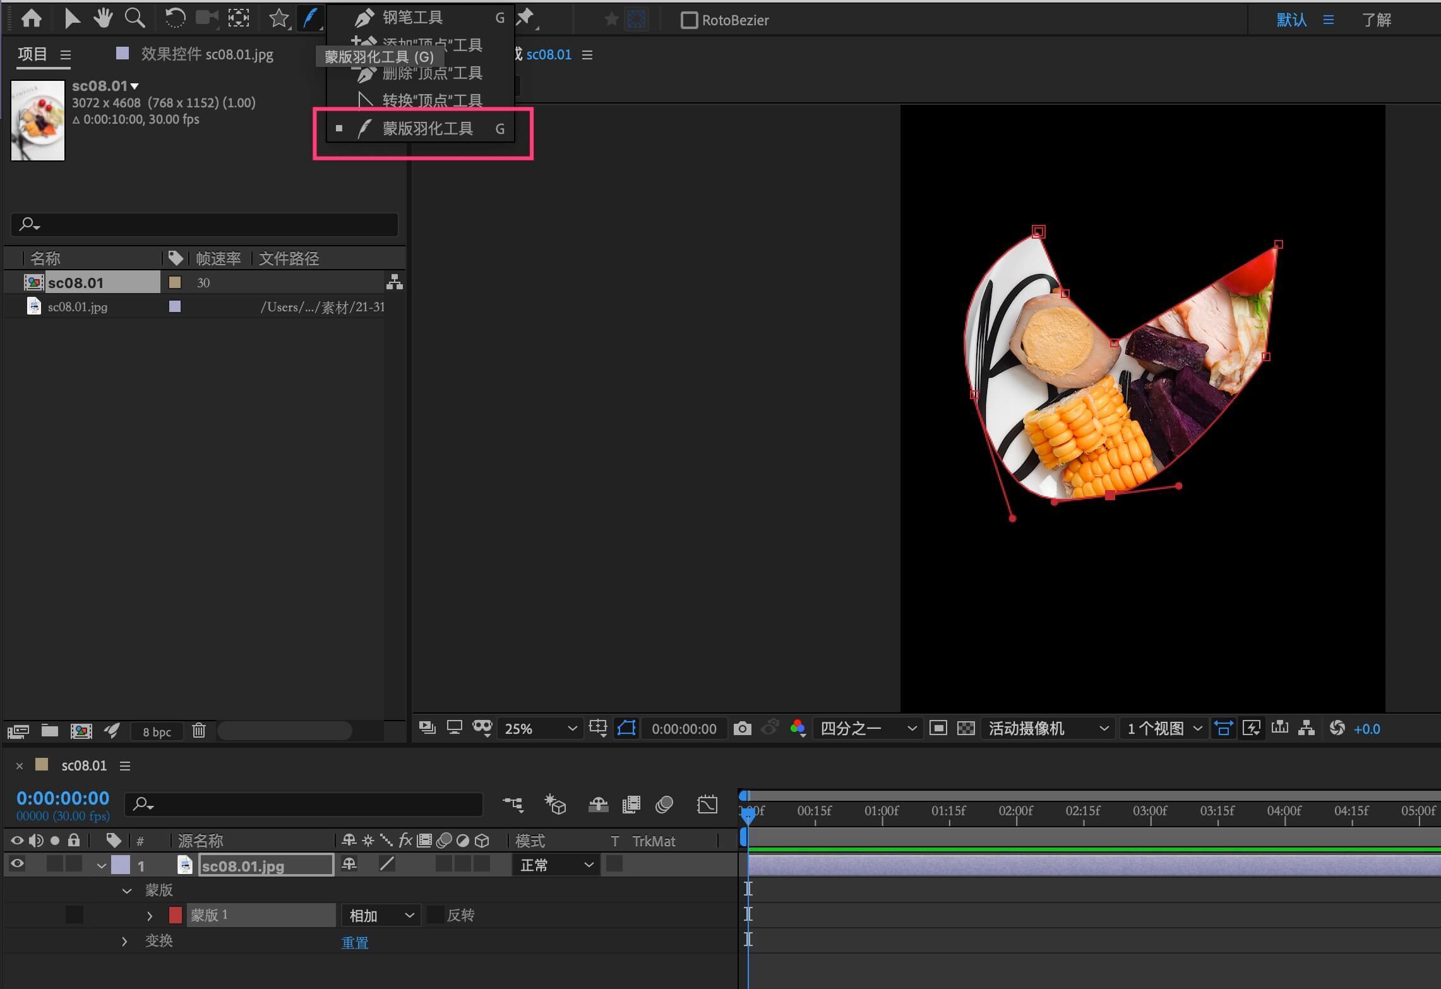The height and width of the screenshot is (989, 1441).
Task: Enable the RotoBezier checkbox
Action: tap(689, 20)
